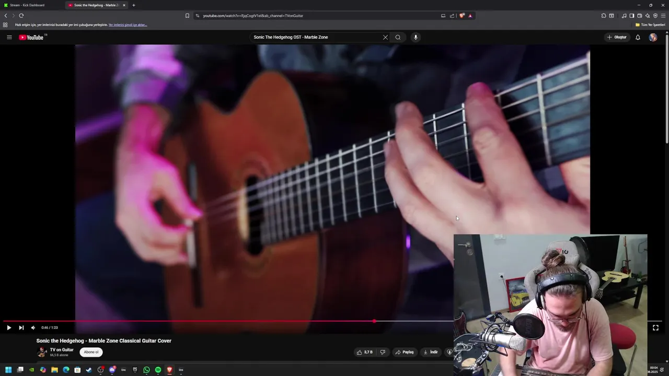Open File Explorer from taskbar
Image resolution: width=669 pixels, height=376 pixels.
click(x=54, y=370)
